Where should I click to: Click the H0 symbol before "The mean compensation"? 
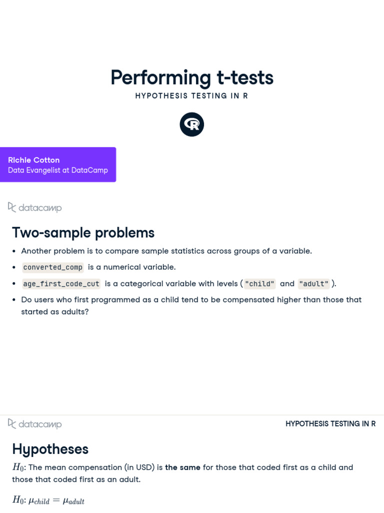(18, 467)
